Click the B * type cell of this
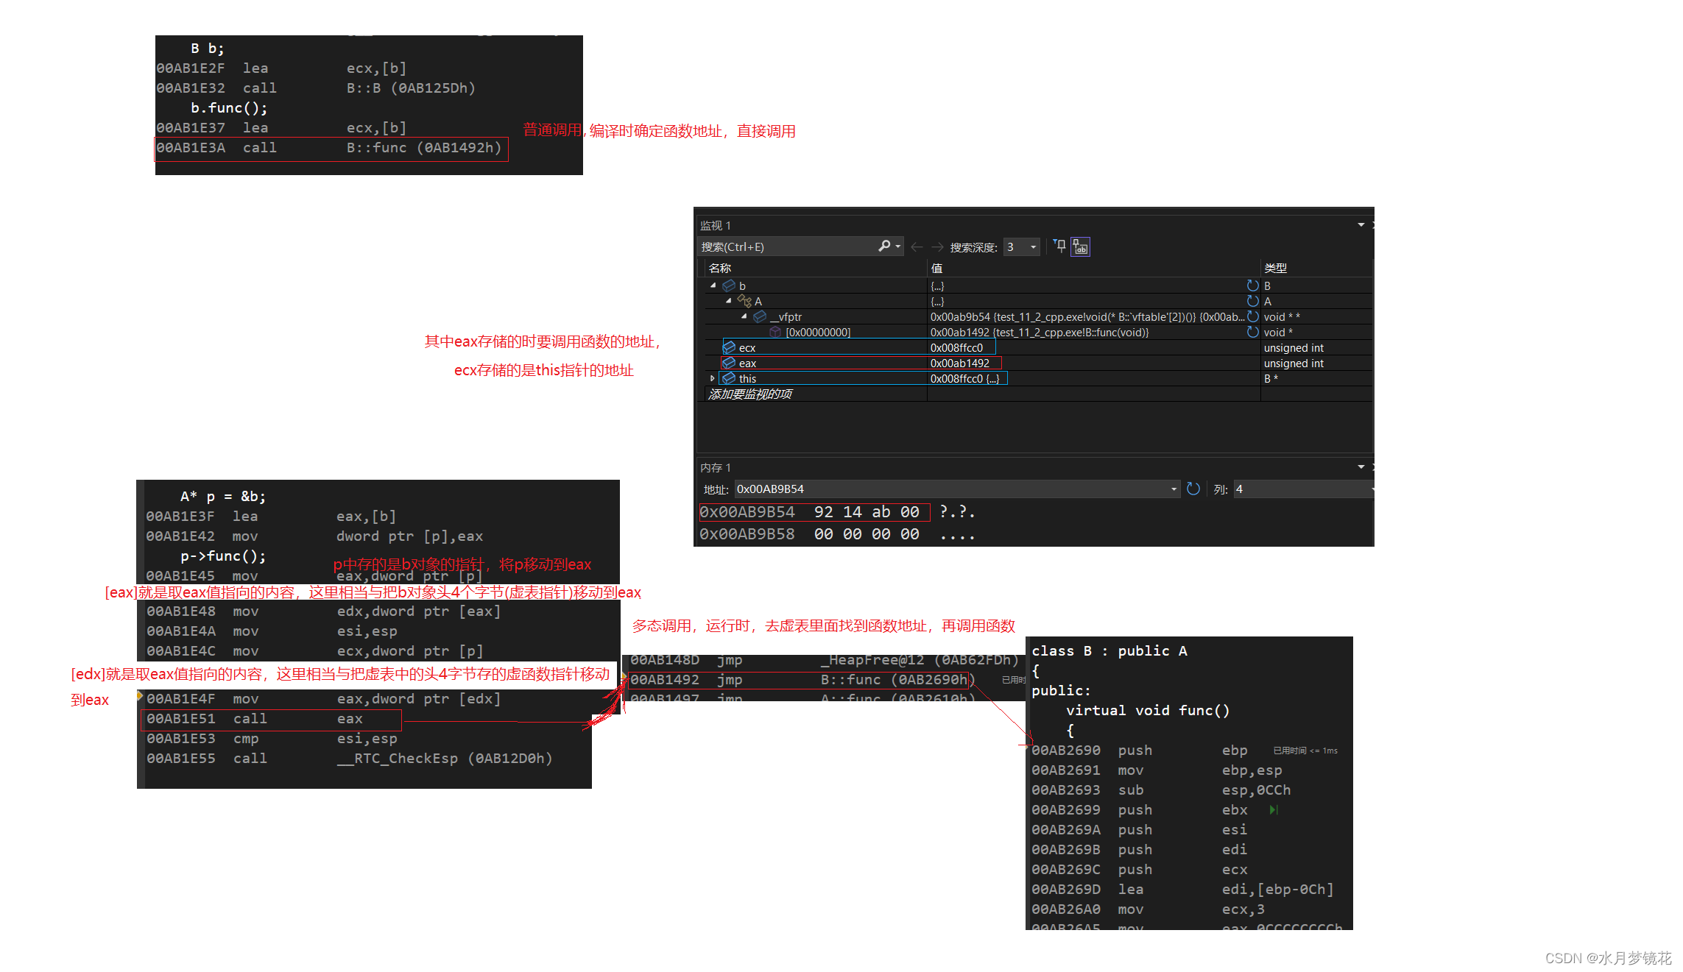Screen dimensions: 1683x972 [x=1271, y=378]
